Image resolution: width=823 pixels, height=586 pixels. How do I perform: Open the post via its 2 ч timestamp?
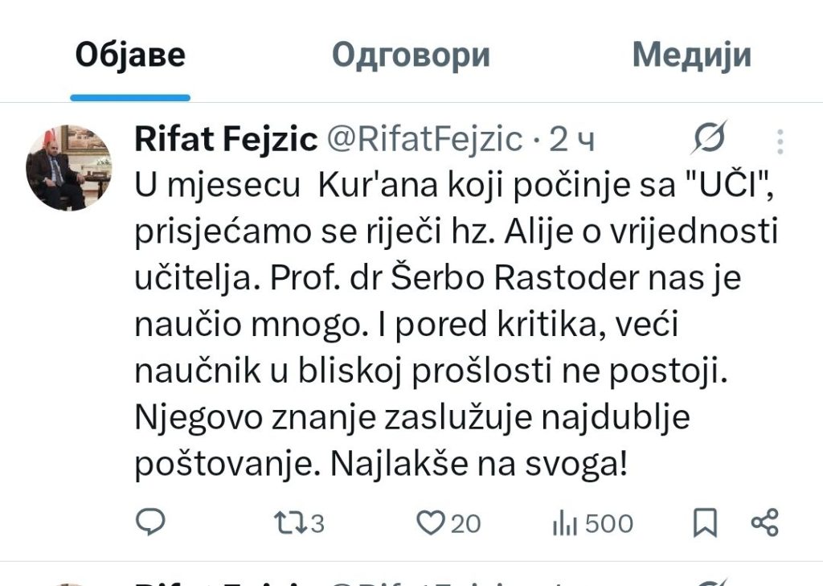pyautogui.click(x=571, y=140)
